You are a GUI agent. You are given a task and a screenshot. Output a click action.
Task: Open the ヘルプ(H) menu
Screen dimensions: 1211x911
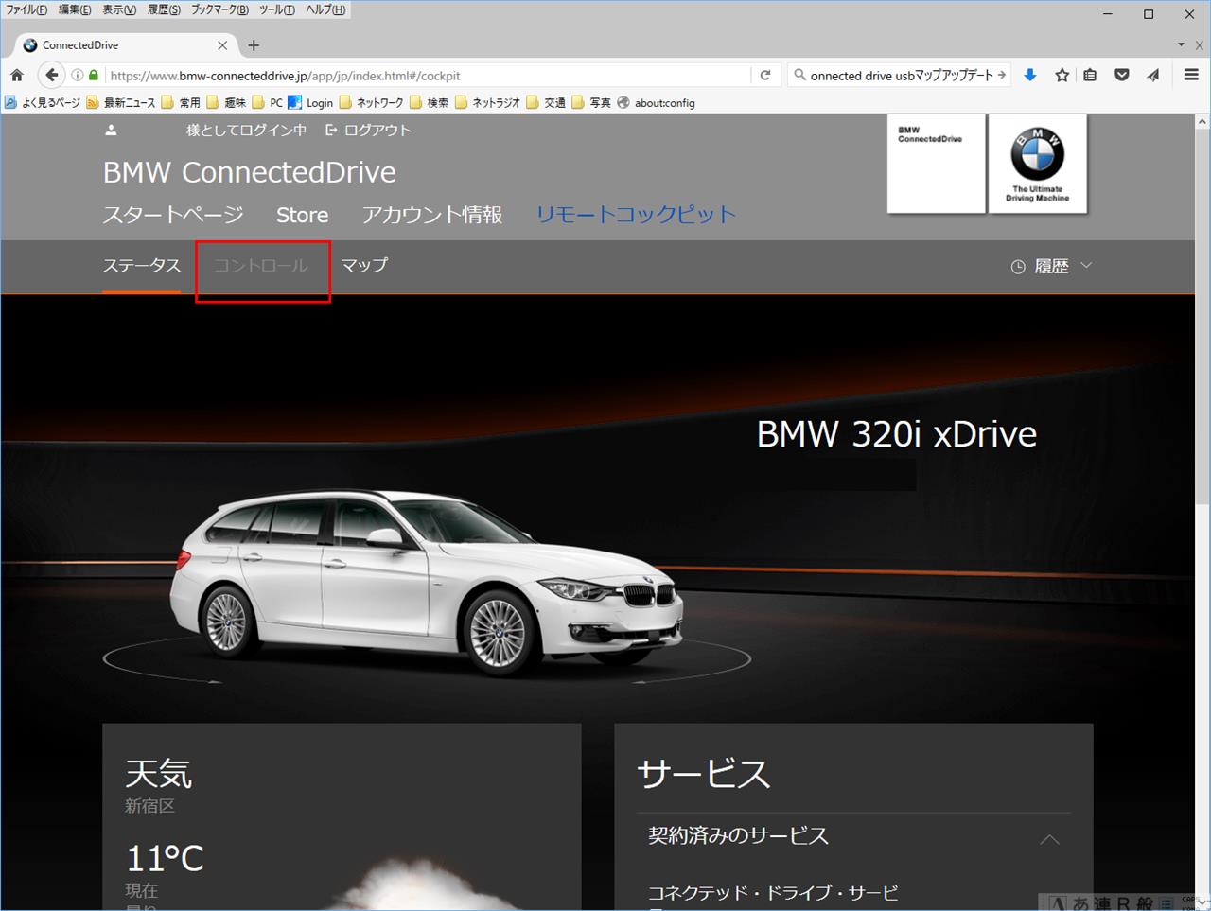(325, 9)
